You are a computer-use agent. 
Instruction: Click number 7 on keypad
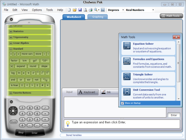coord(22,108)
